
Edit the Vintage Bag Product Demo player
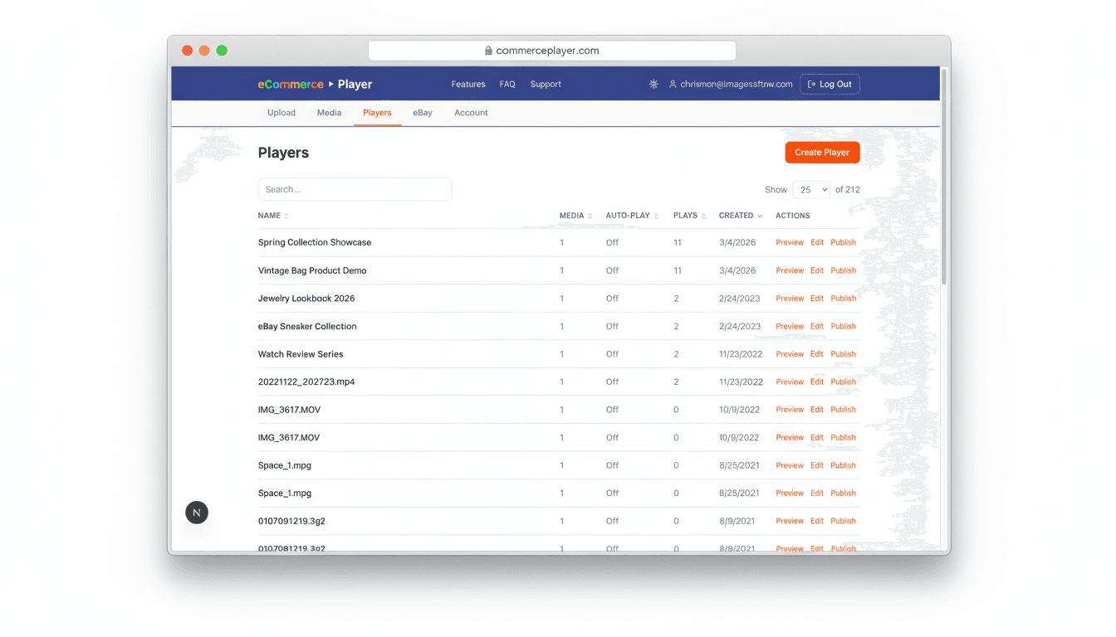pos(816,270)
